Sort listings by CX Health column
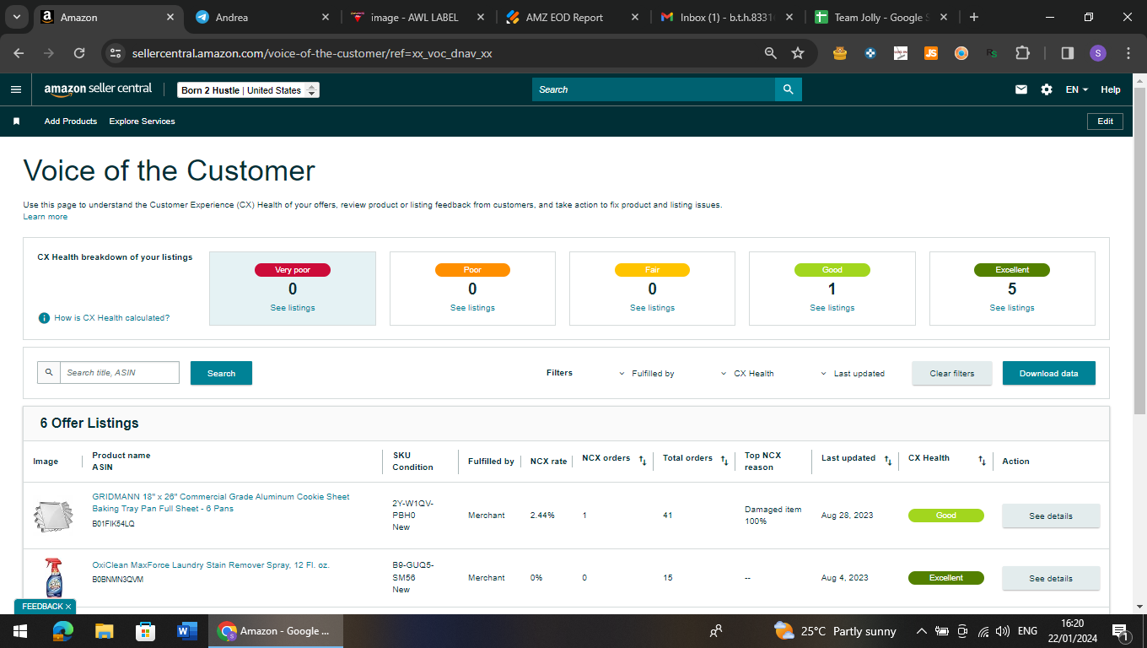The image size is (1147, 648). pos(982,461)
